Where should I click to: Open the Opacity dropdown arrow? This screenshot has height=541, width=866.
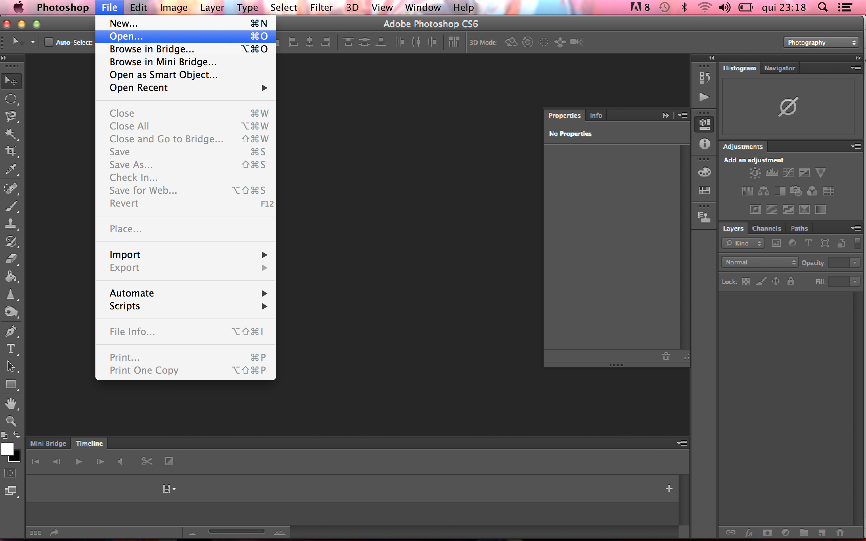coord(855,263)
